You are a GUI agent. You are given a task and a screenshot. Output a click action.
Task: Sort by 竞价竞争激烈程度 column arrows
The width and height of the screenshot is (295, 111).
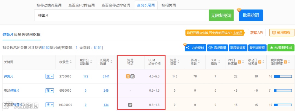[289, 62]
